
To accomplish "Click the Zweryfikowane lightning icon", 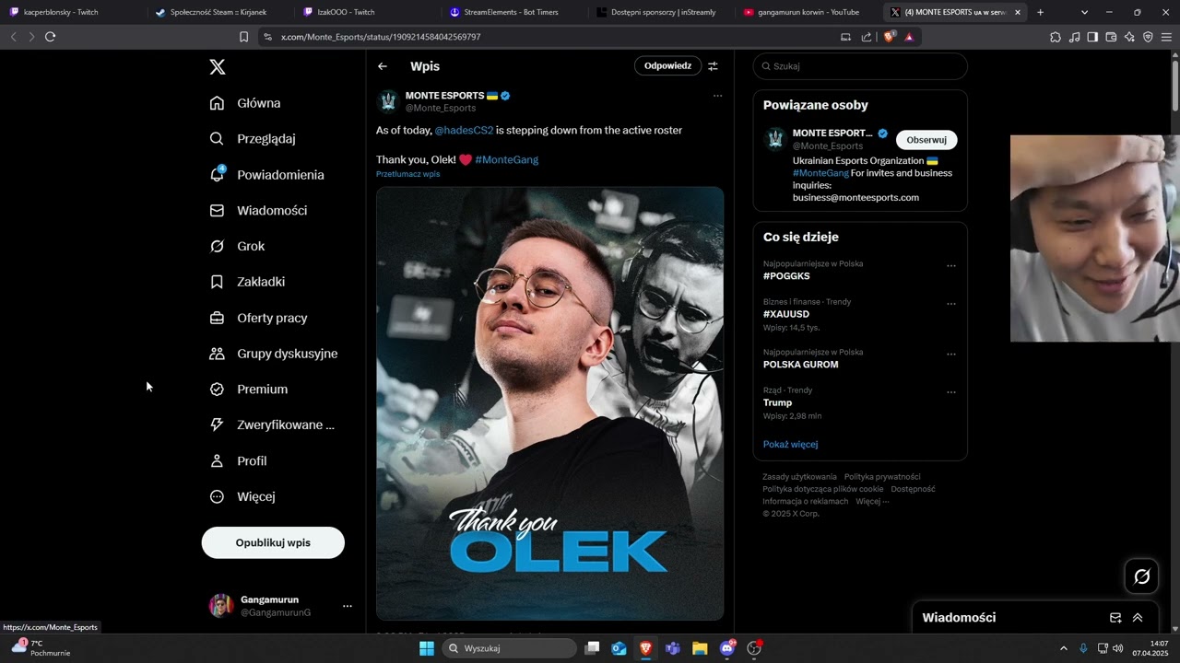I will click(x=217, y=425).
